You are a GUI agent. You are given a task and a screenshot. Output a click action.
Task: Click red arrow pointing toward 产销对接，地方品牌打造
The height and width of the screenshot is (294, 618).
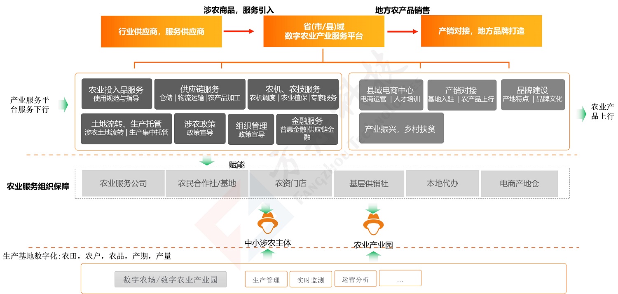pos(403,31)
